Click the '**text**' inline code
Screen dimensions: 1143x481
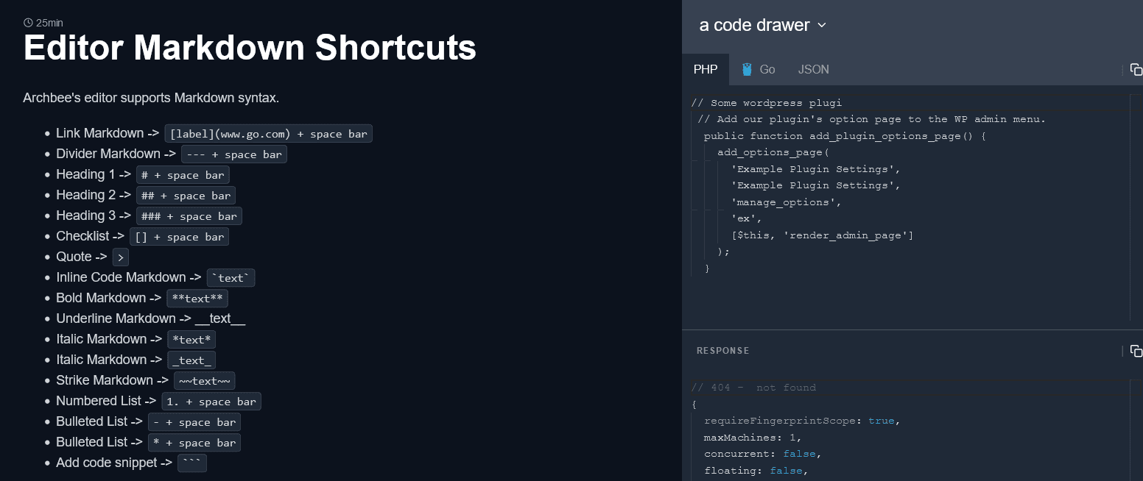pos(197,299)
